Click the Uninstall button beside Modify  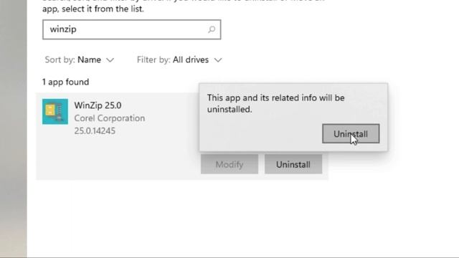tap(293, 164)
